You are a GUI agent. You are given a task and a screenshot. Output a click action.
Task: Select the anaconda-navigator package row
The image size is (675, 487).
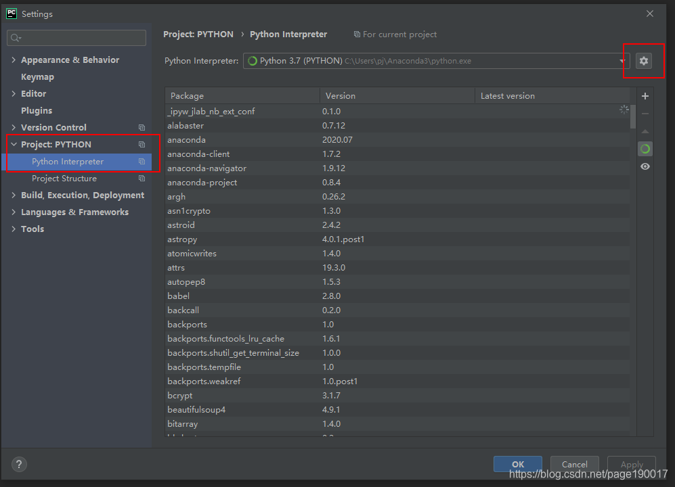click(397, 168)
